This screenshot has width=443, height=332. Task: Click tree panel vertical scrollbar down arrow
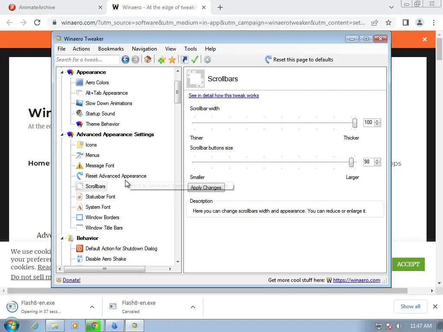[x=178, y=262]
